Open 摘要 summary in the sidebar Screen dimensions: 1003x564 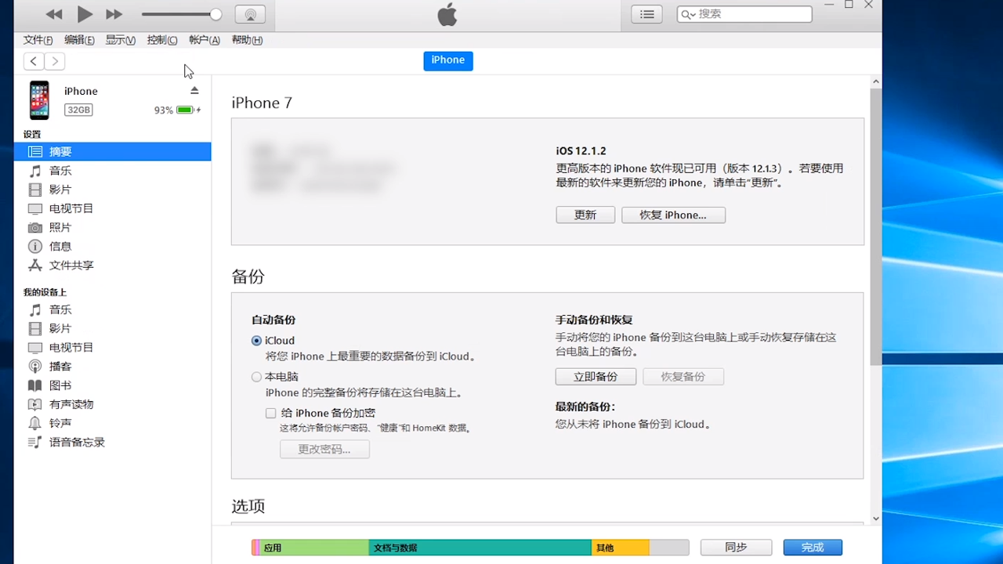(113, 152)
